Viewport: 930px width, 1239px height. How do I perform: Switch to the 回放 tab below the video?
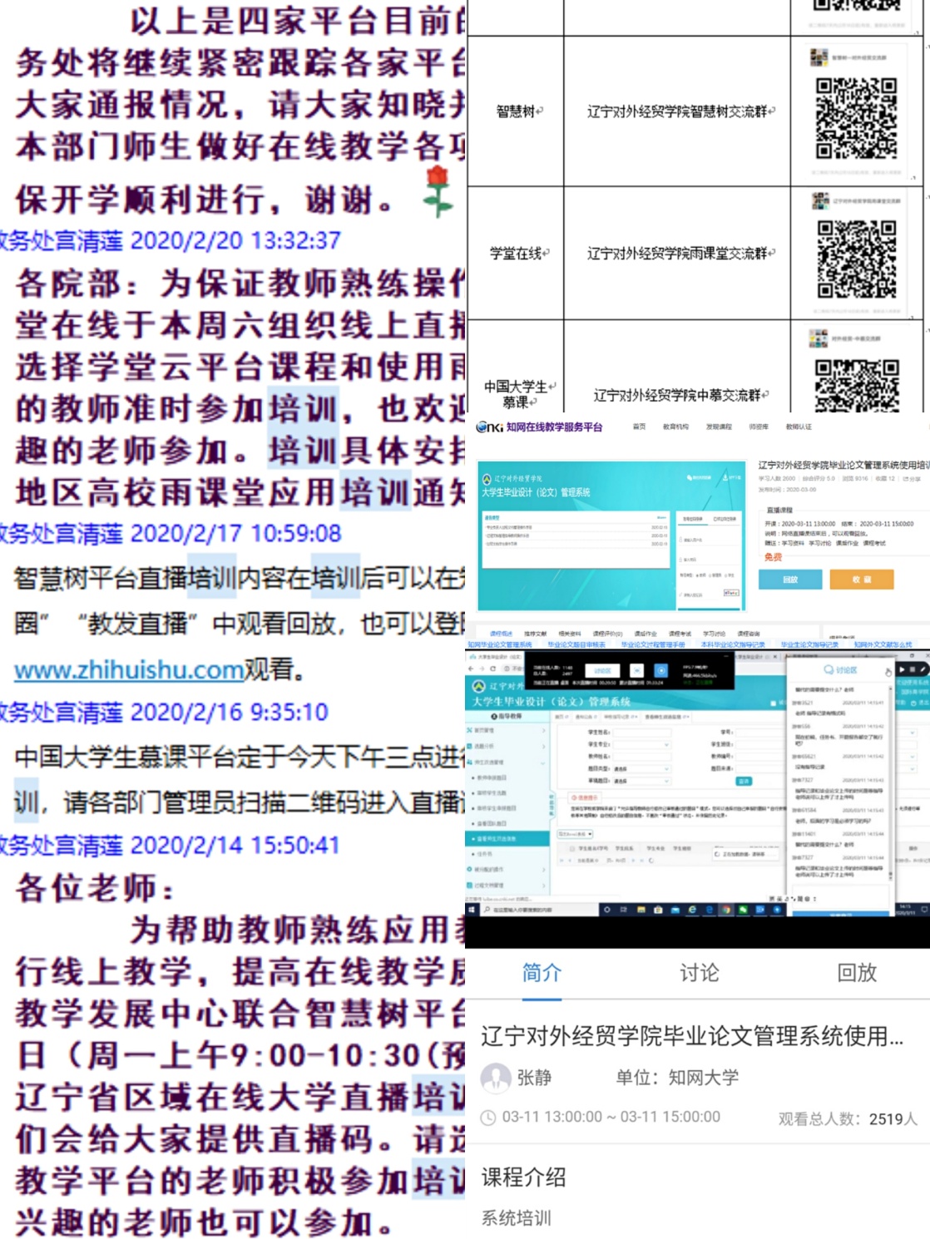coord(857,972)
